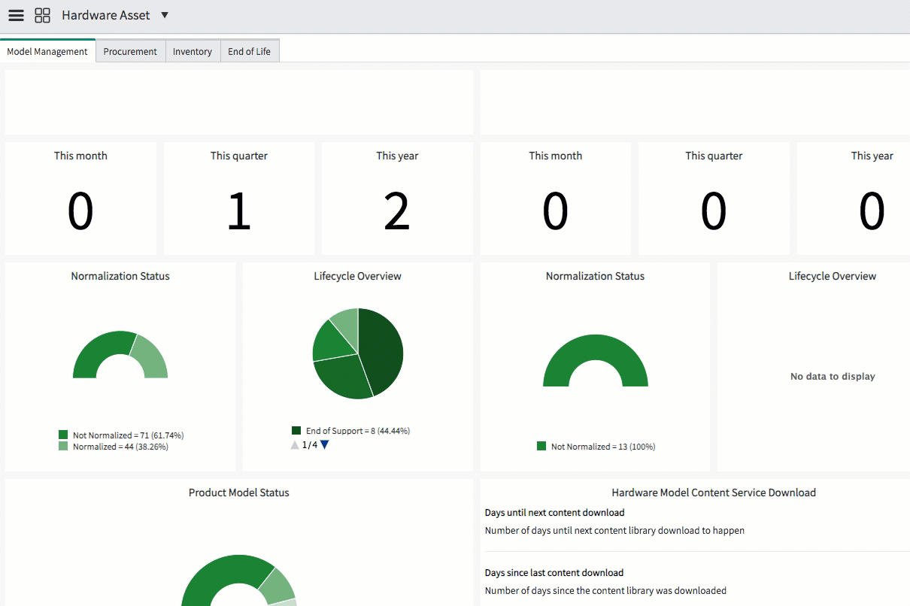910x606 pixels.
Task: Click the Product Model Status title
Action: point(239,492)
